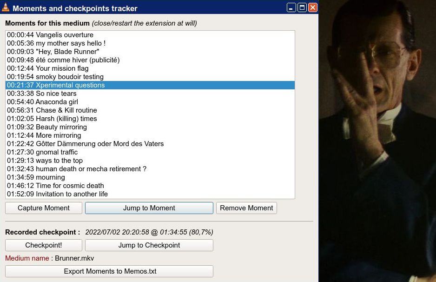Screen dimensions: 436x282
Task: Select moment "00:12:44 Your mission flag"
Action: (x=150, y=68)
